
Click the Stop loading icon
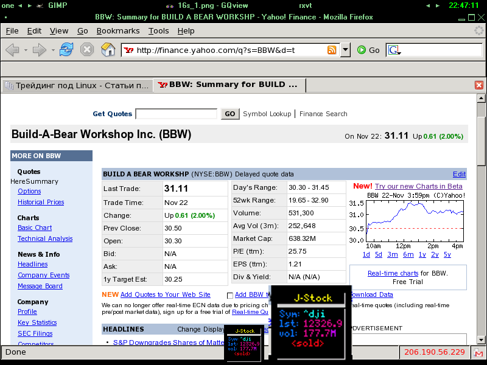[87, 49]
